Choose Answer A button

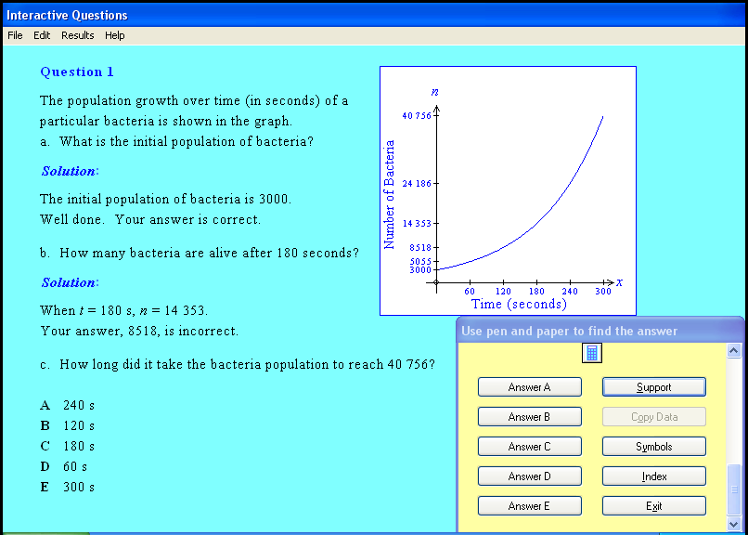point(530,387)
